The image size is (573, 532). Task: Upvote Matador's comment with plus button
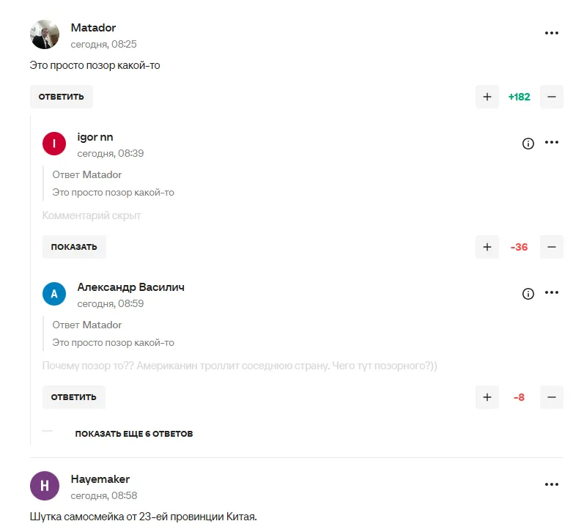point(487,97)
